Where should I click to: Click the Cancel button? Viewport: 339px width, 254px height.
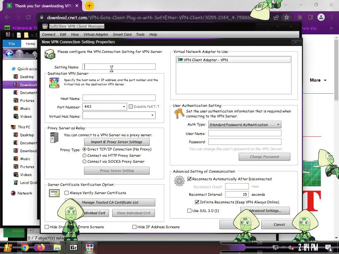(279, 225)
